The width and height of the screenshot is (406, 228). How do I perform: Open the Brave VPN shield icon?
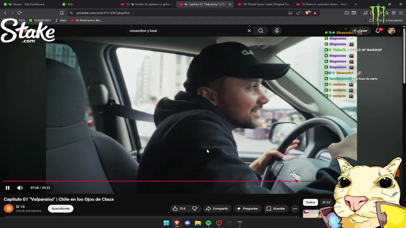(394, 13)
